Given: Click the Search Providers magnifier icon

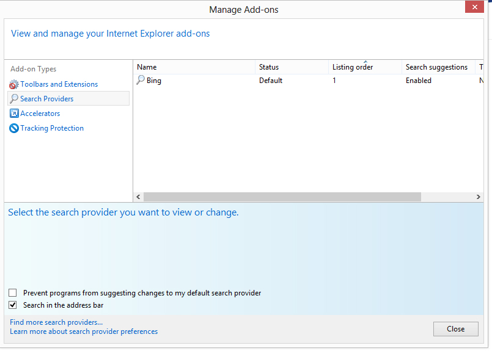Looking at the screenshot, I should pos(14,99).
